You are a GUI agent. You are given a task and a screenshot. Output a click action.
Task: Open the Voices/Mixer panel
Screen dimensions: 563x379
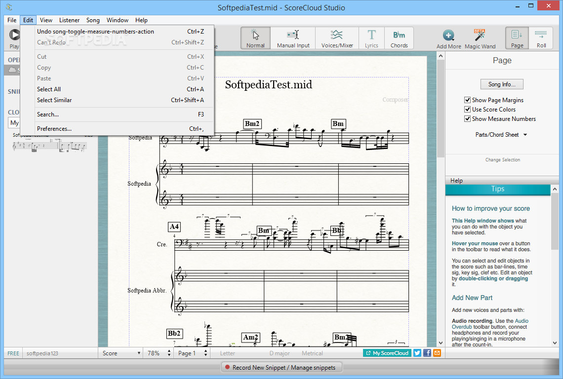point(337,38)
